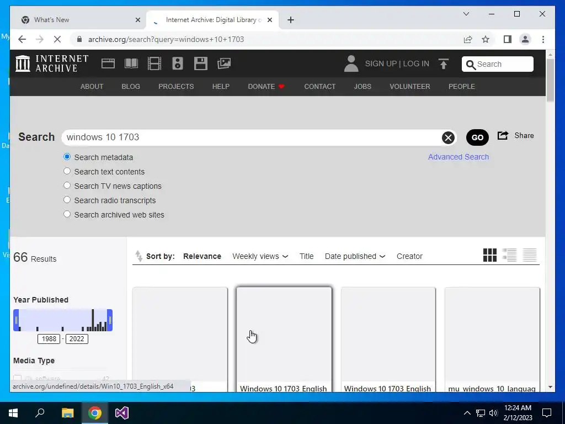Screen dimensions: 565x424
Task: Click left handle of Year Published slider
Action: pos(16,320)
